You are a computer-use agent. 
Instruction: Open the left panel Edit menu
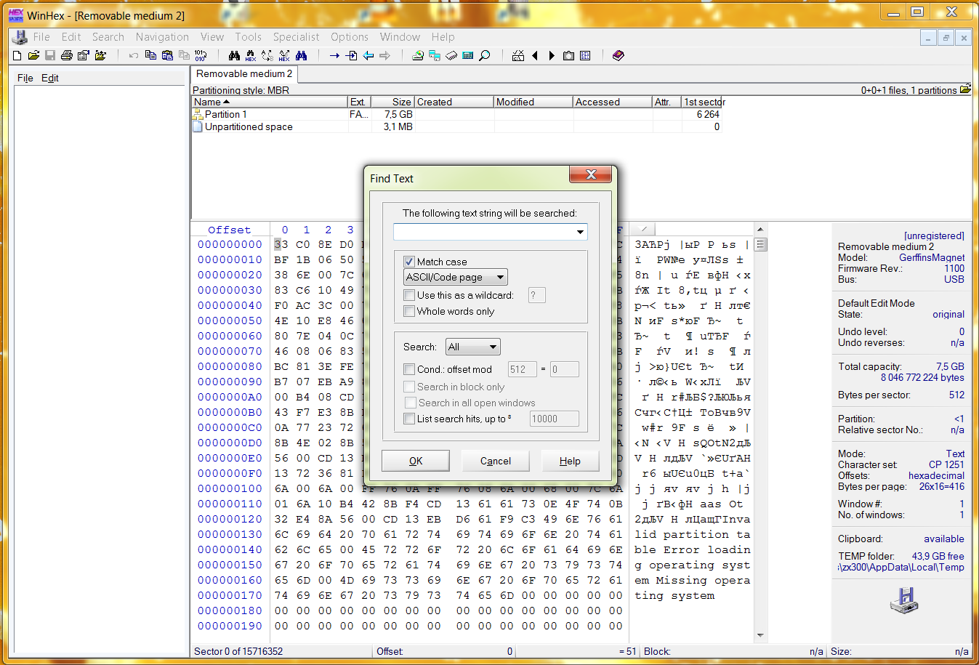tap(50, 78)
